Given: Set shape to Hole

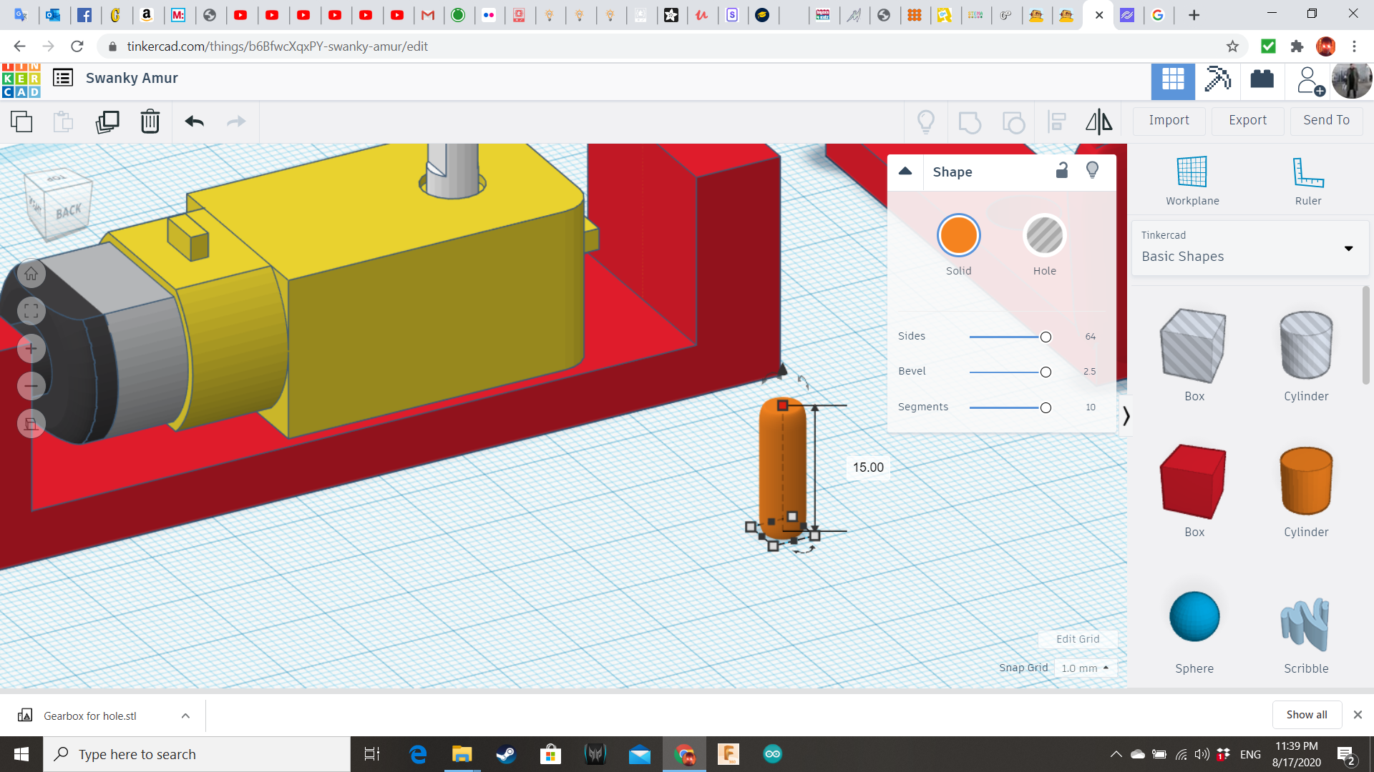Looking at the screenshot, I should pos(1044,235).
